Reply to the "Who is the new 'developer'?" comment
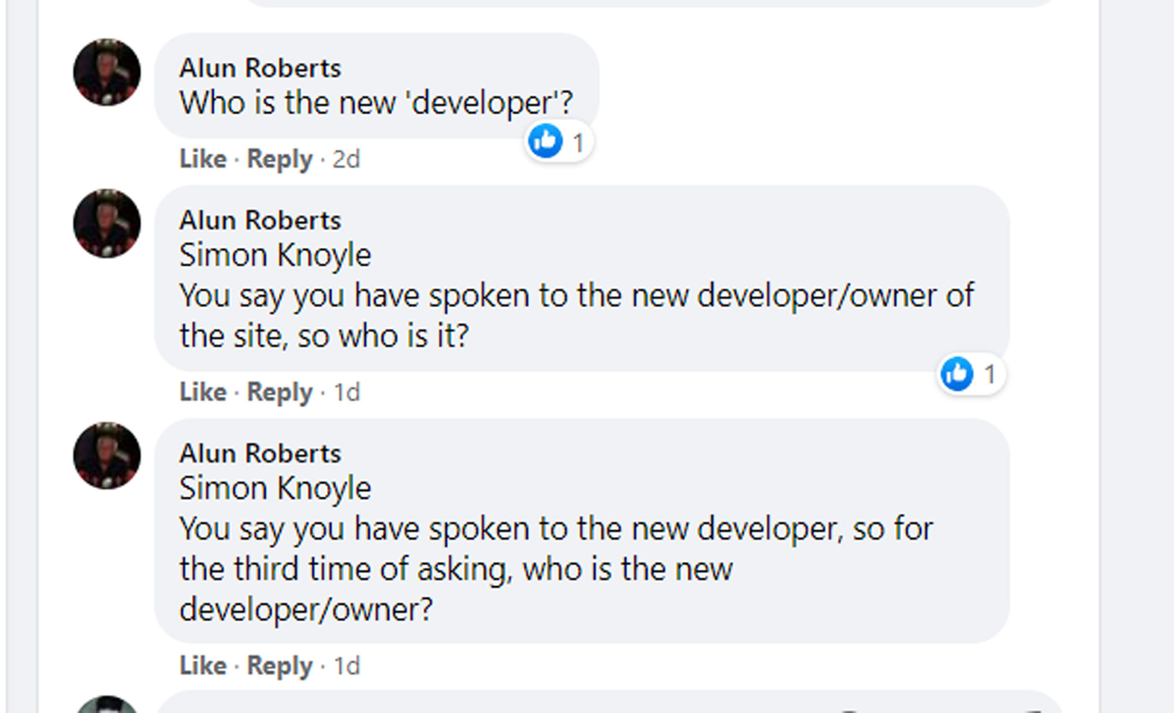Viewport: 1174px width, 713px height. coord(279,159)
